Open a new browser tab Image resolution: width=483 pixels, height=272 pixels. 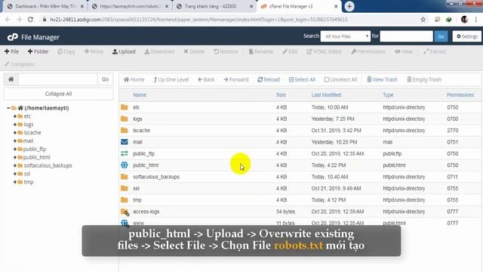[x=349, y=6]
